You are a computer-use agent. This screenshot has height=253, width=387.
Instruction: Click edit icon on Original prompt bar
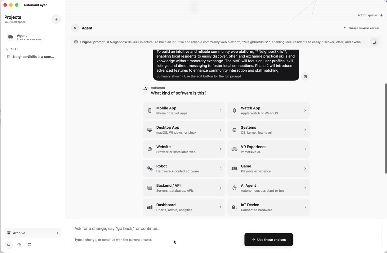click(x=374, y=42)
